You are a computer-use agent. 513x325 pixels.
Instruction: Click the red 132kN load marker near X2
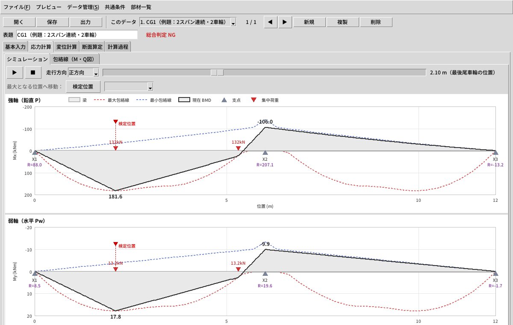point(239,148)
